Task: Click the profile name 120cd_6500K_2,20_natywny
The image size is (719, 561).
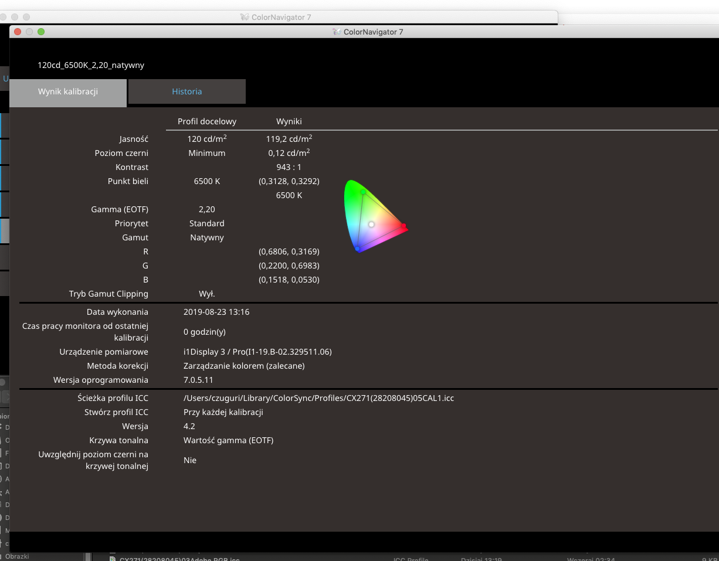Action: point(91,65)
